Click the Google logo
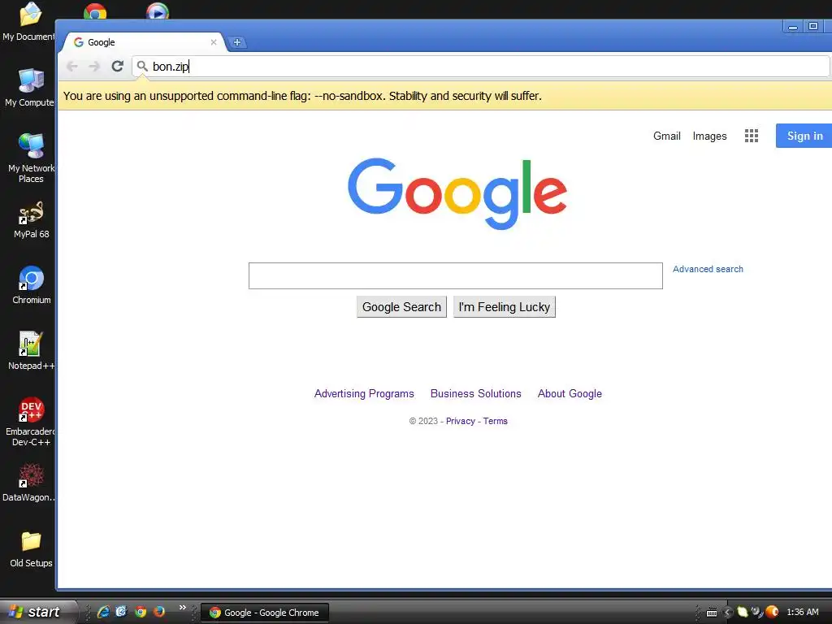Image resolution: width=832 pixels, height=624 pixels. [x=457, y=193]
